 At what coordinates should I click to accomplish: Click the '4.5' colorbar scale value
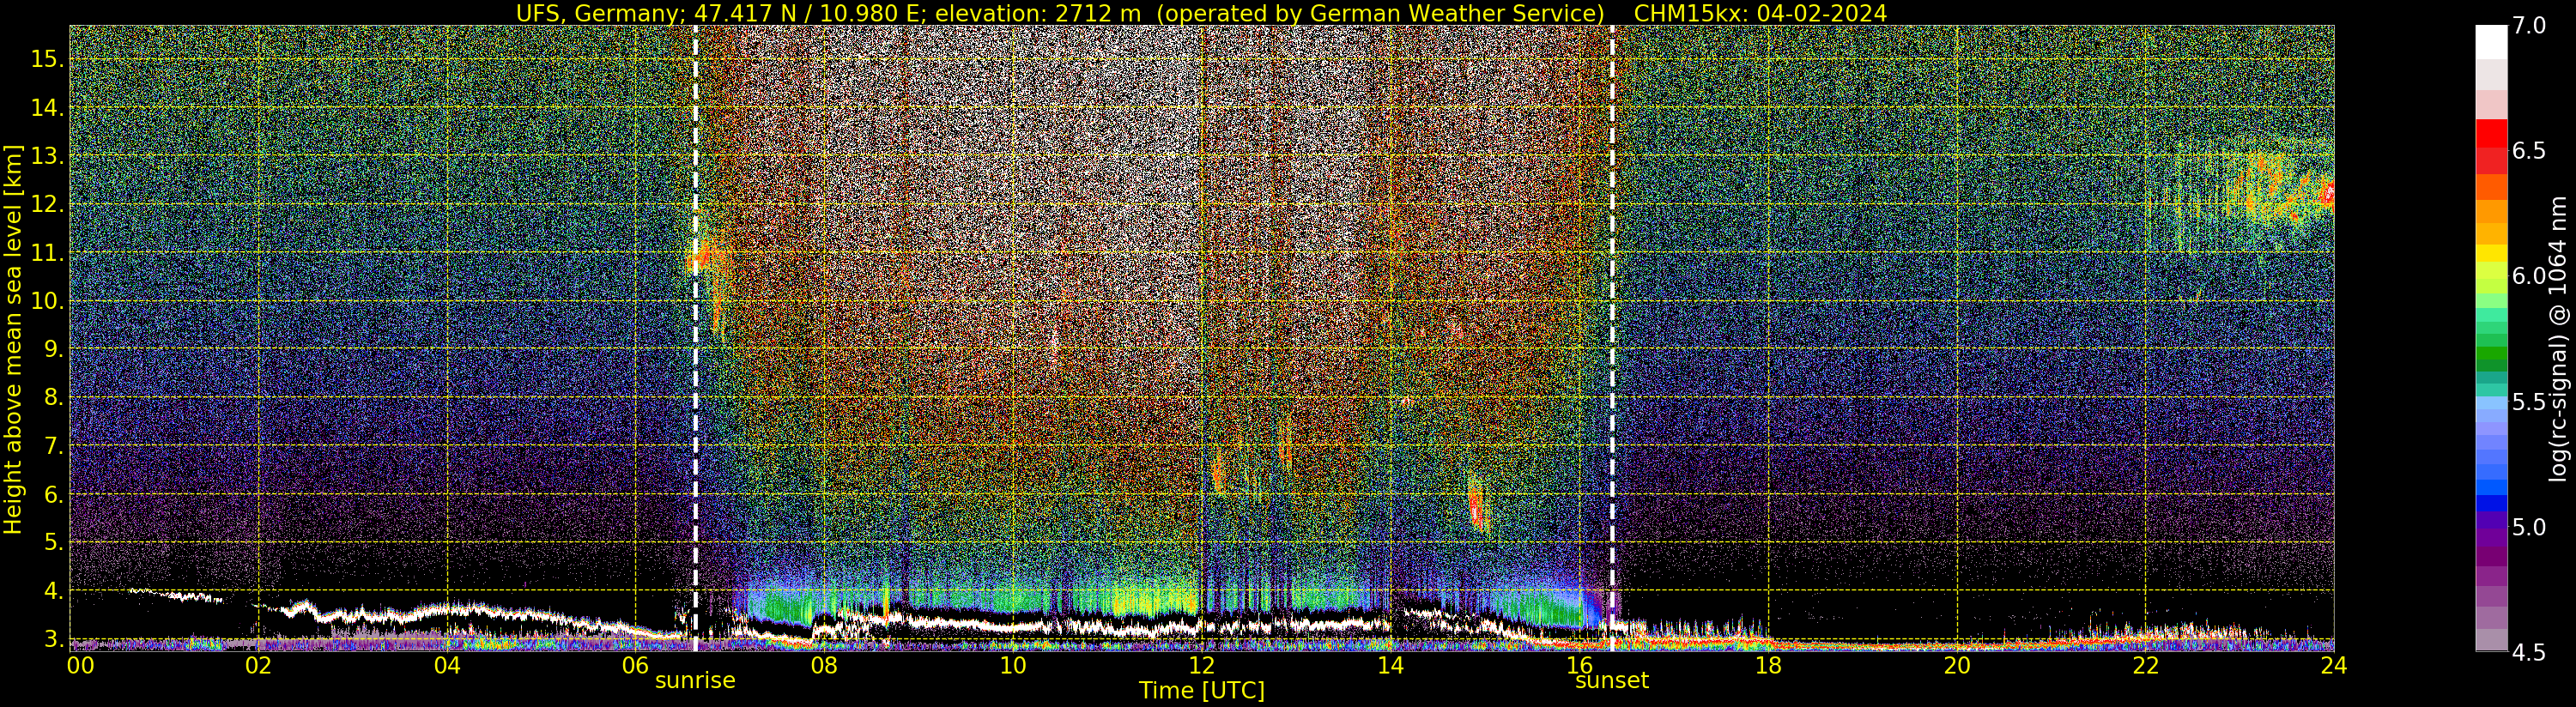(x=2529, y=652)
